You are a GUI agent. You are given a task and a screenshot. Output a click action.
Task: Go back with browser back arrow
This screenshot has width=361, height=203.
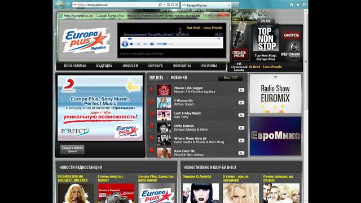click(x=59, y=5)
